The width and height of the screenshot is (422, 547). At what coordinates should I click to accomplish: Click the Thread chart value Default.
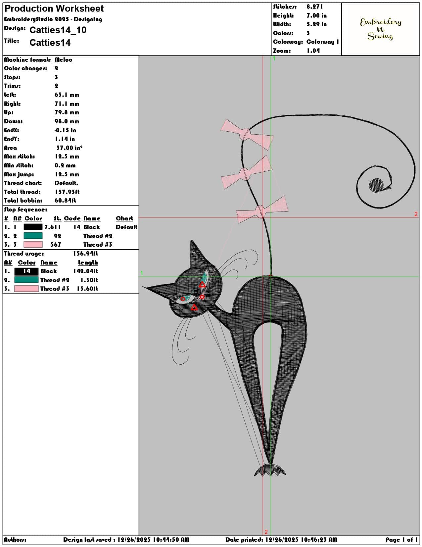point(66,183)
